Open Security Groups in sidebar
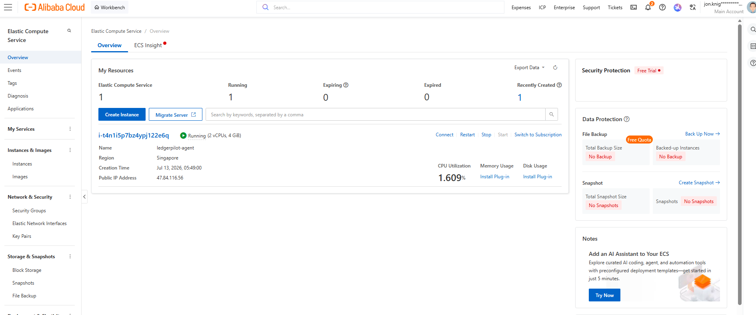 tap(29, 211)
